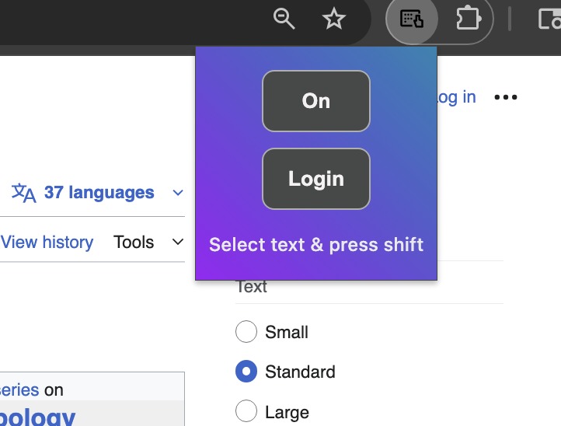The height and width of the screenshot is (426, 561).
Task: Click the language translation icon
Action: 23,193
